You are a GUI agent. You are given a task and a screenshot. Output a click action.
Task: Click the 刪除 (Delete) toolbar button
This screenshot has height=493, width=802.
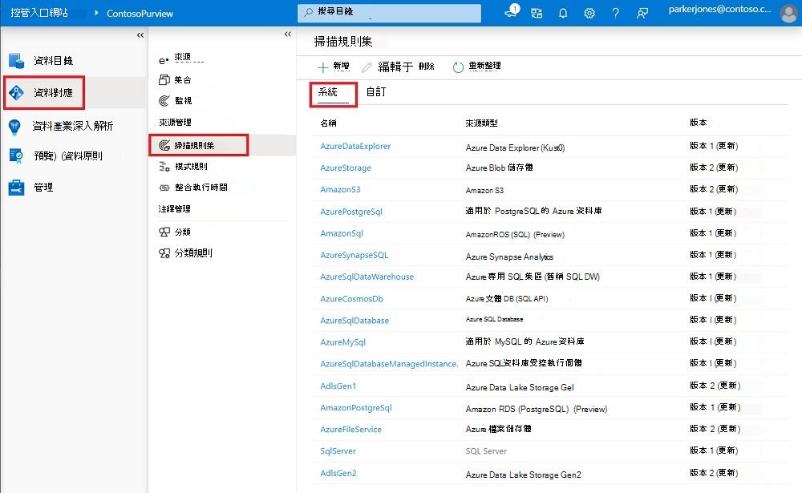(426, 67)
